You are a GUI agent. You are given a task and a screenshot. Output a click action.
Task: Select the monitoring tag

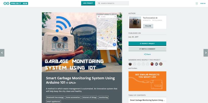(x=103, y=97)
